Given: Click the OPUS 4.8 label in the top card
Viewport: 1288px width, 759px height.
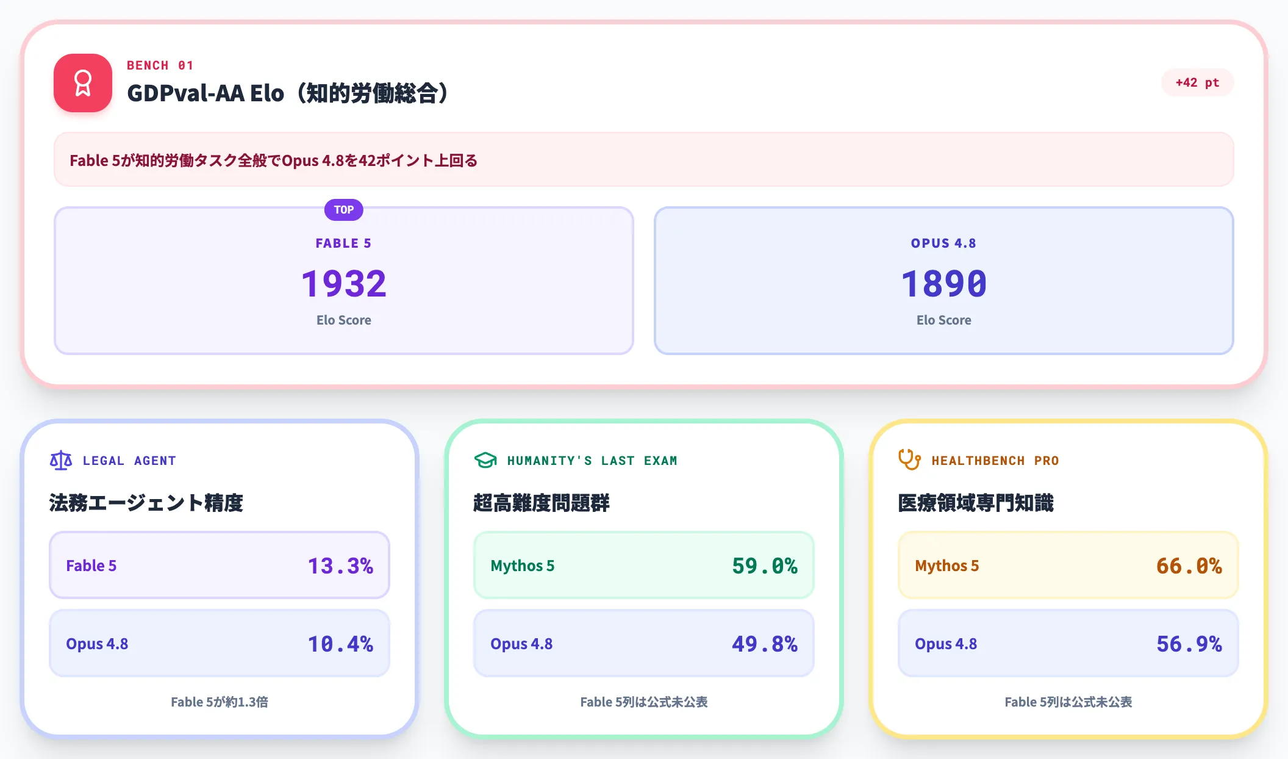Looking at the screenshot, I should pyautogui.click(x=943, y=243).
